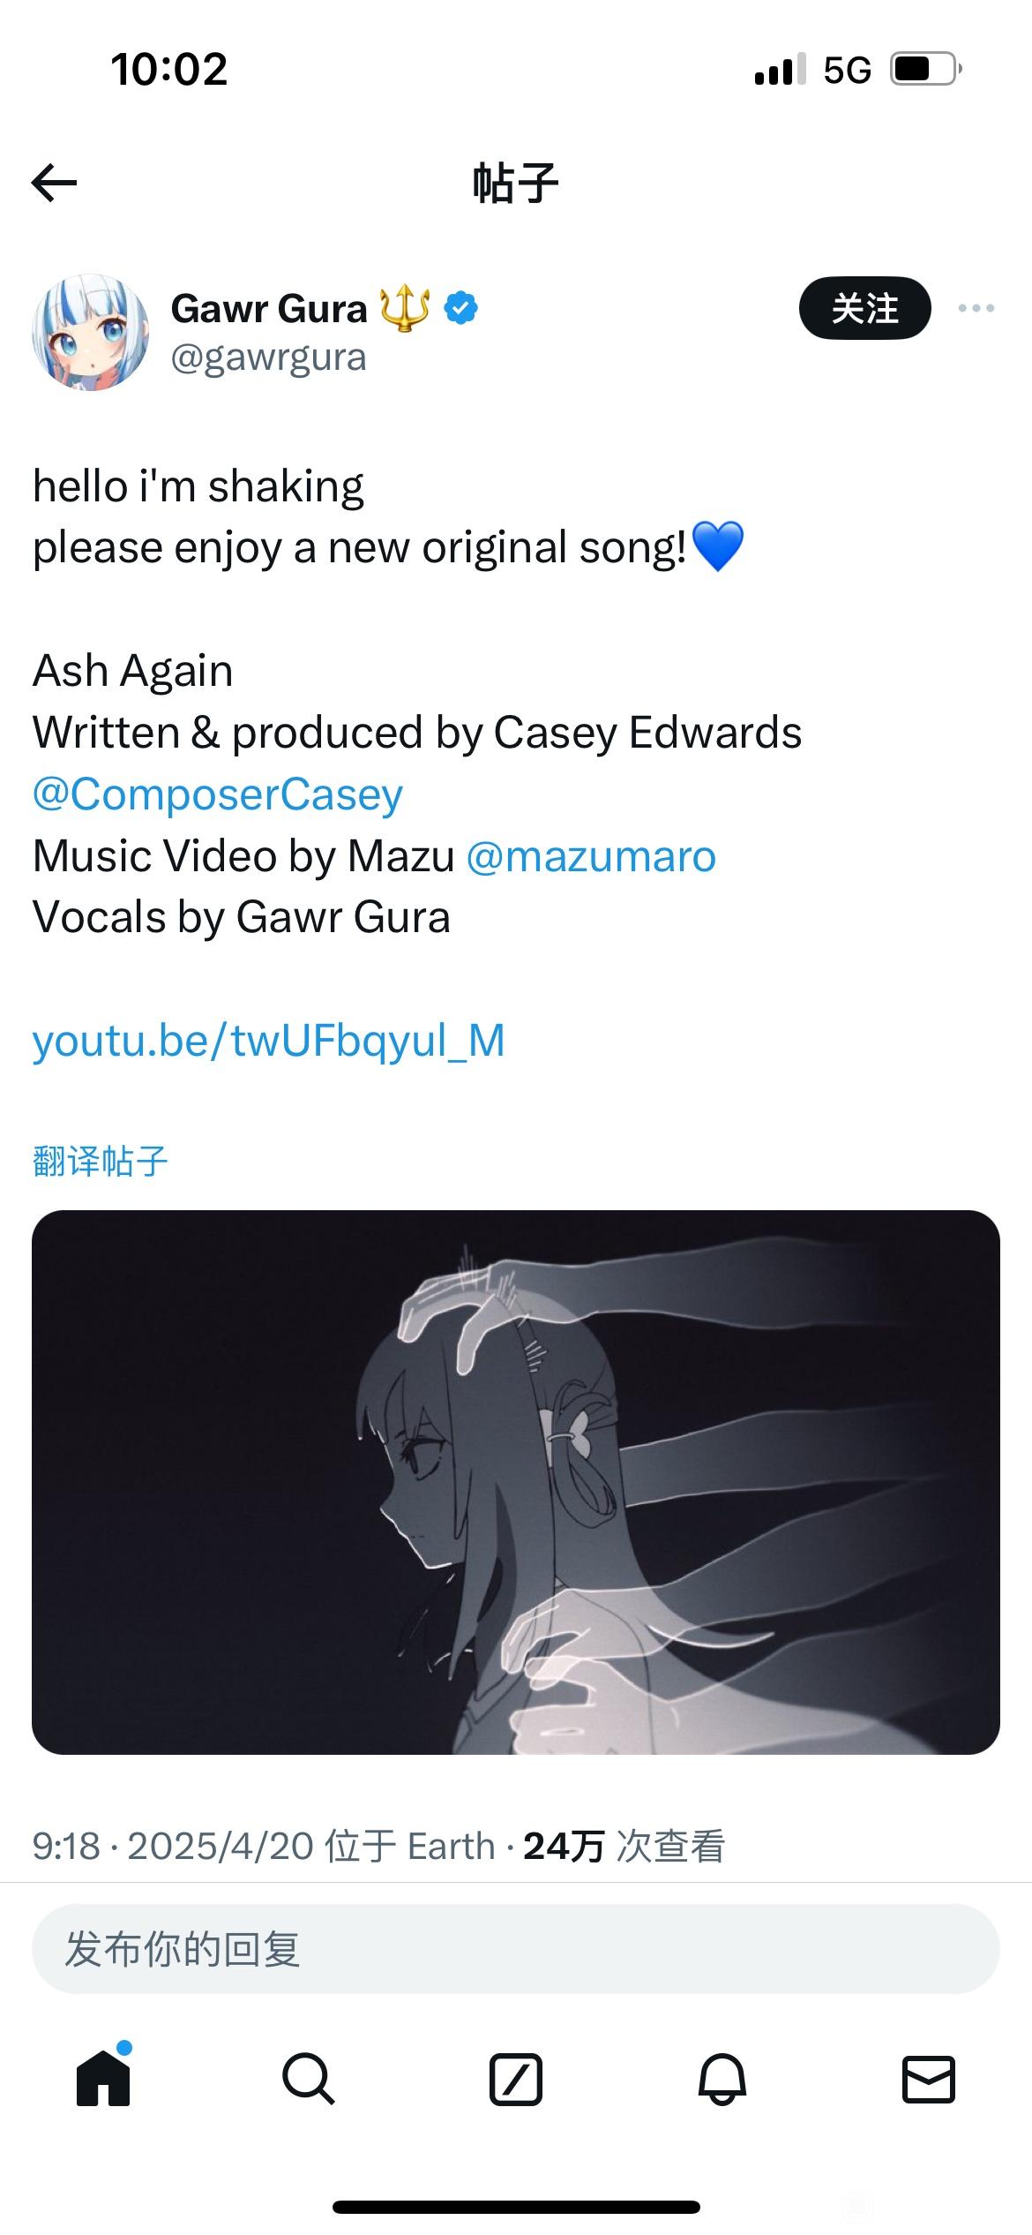
Task: Tap the 24万 次查看 view count
Action: (x=624, y=1846)
